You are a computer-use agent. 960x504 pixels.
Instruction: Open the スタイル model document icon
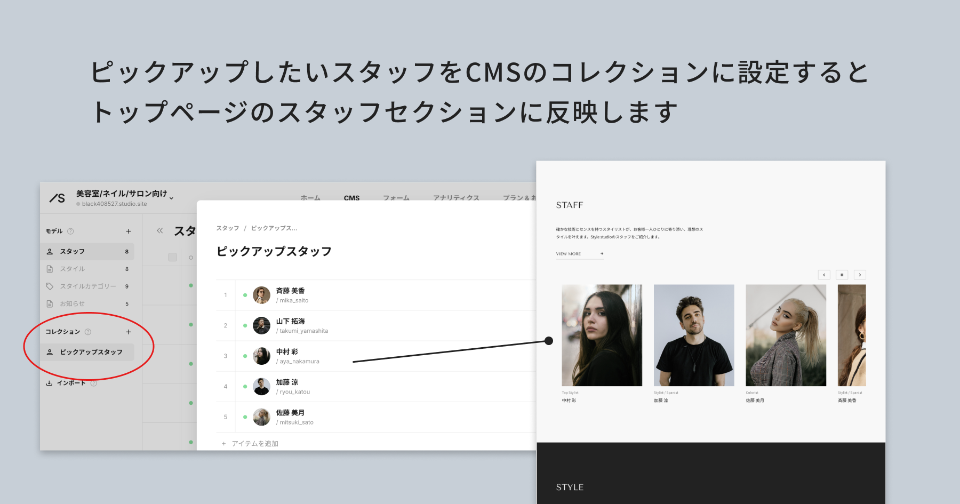50,269
